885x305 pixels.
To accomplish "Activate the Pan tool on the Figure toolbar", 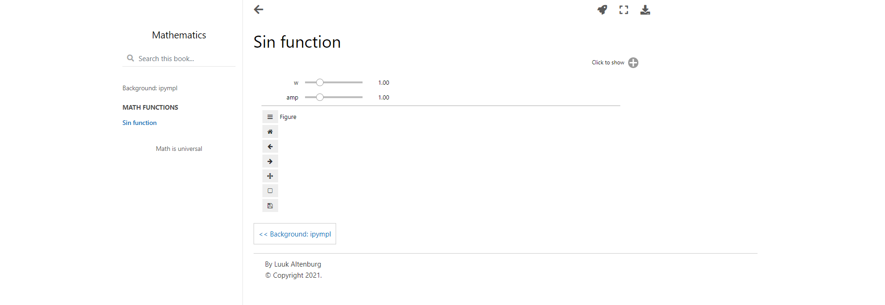I will point(270,176).
